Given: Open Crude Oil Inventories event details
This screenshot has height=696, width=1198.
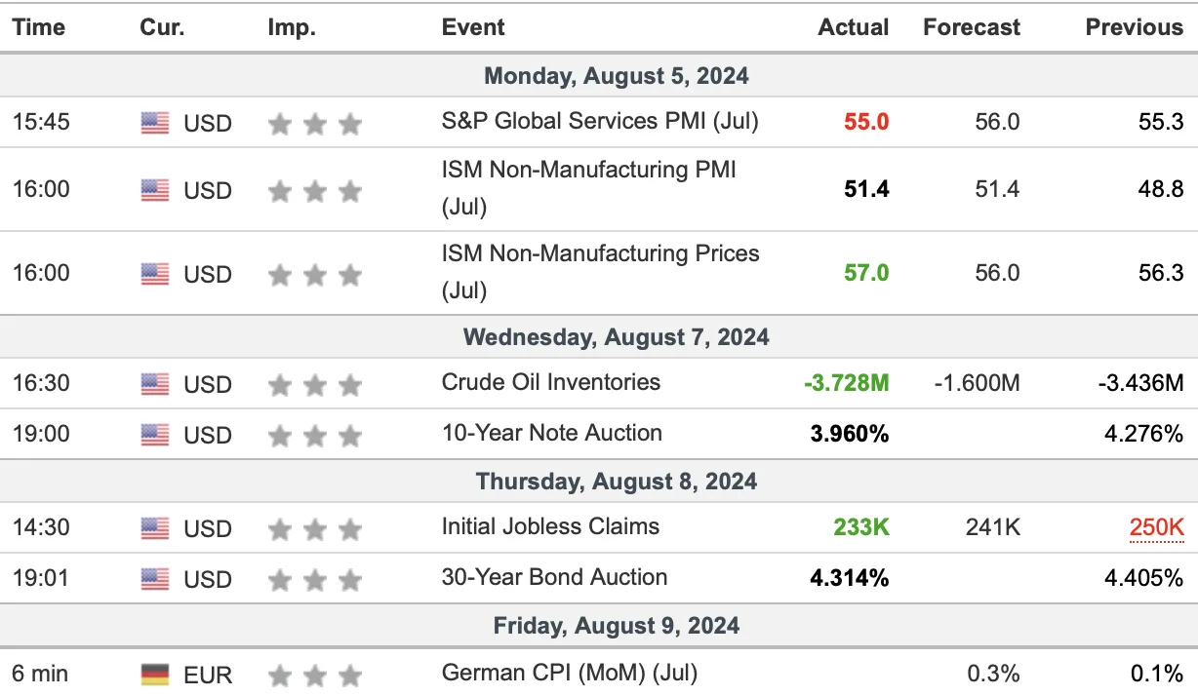Looking at the screenshot, I should (551, 382).
